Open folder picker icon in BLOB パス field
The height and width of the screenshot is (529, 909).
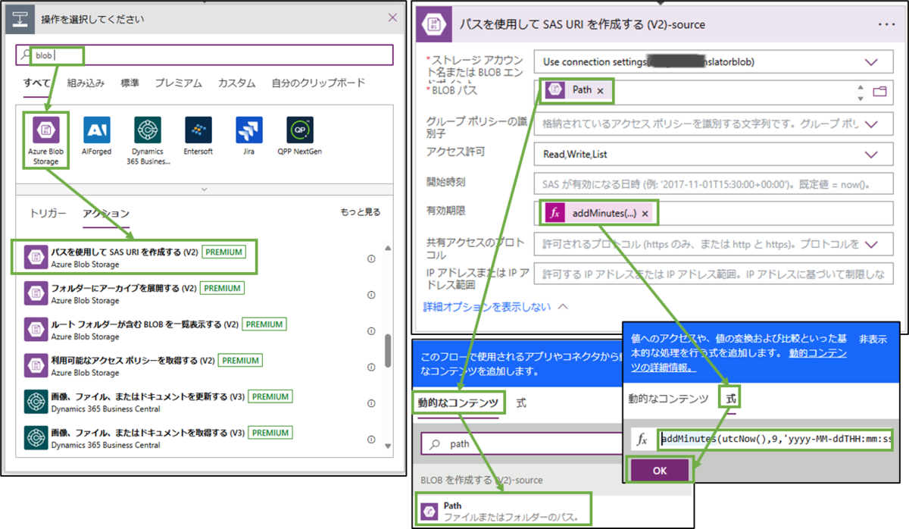[879, 92]
